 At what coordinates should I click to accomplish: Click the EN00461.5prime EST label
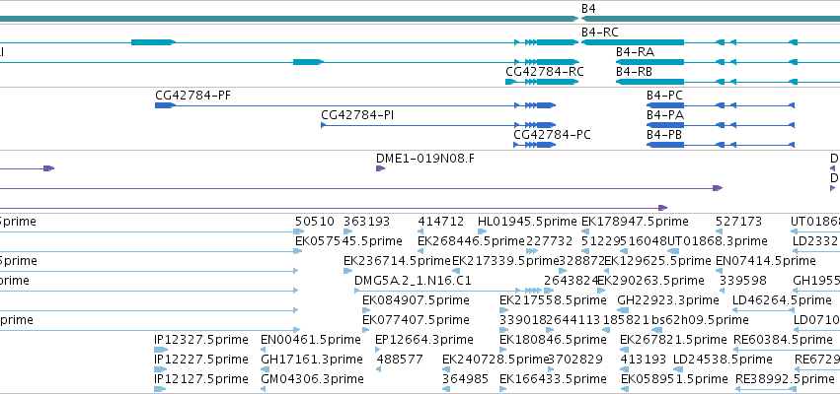tap(311, 340)
